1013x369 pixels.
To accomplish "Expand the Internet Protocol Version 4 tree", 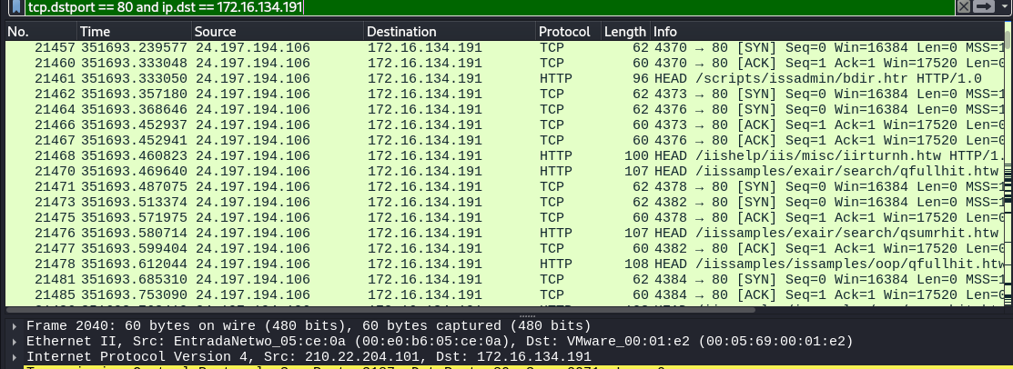I will tap(15, 357).
